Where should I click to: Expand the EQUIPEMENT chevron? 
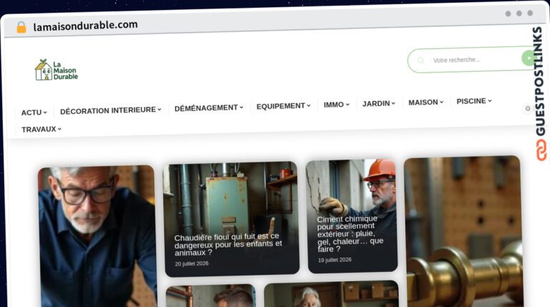309,105
